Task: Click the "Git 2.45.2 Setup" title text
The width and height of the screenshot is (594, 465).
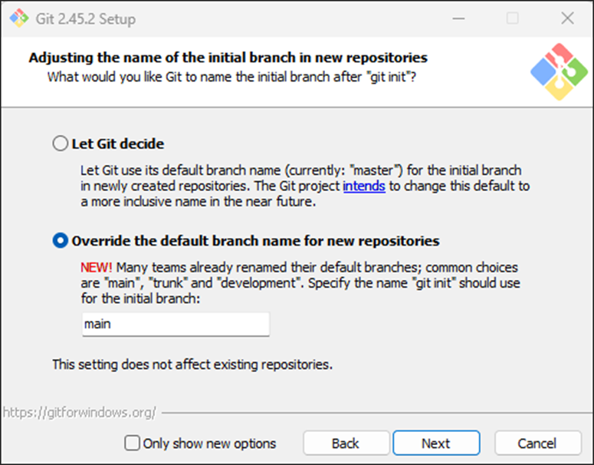Action: (85, 18)
